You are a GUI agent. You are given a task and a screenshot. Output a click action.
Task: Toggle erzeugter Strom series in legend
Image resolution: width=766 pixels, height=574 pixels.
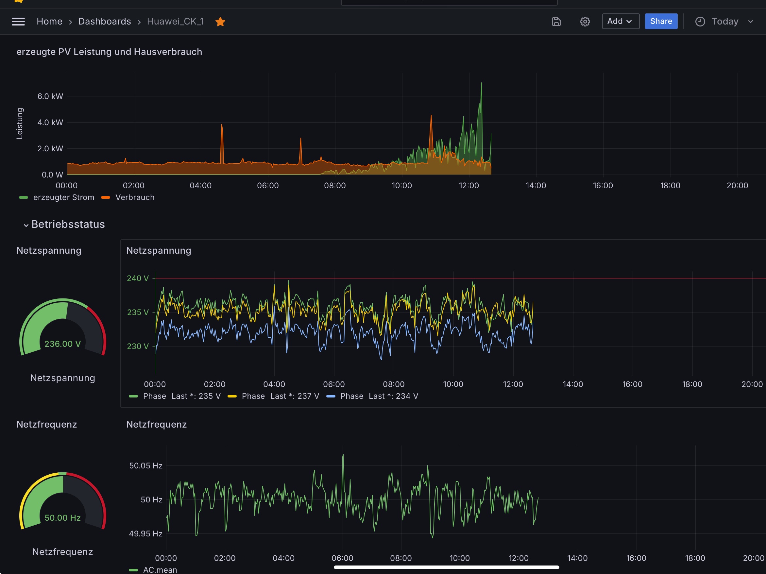(63, 197)
